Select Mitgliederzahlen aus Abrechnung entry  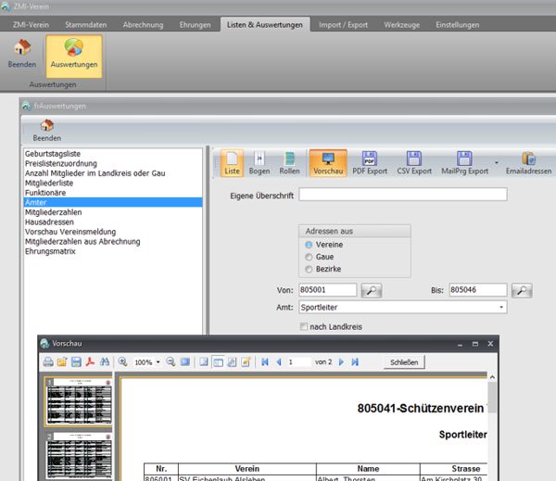(113, 242)
